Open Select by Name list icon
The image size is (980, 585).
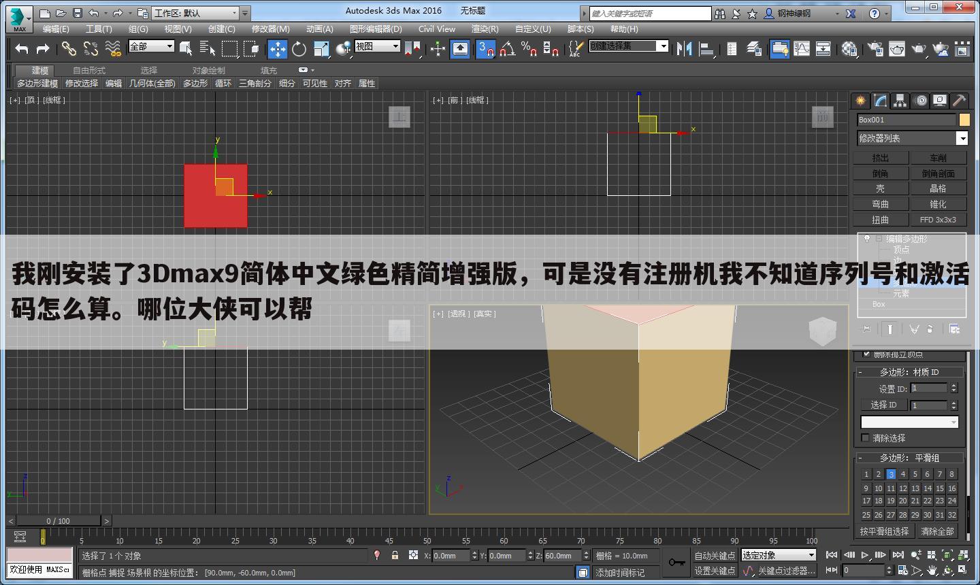(208, 48)
